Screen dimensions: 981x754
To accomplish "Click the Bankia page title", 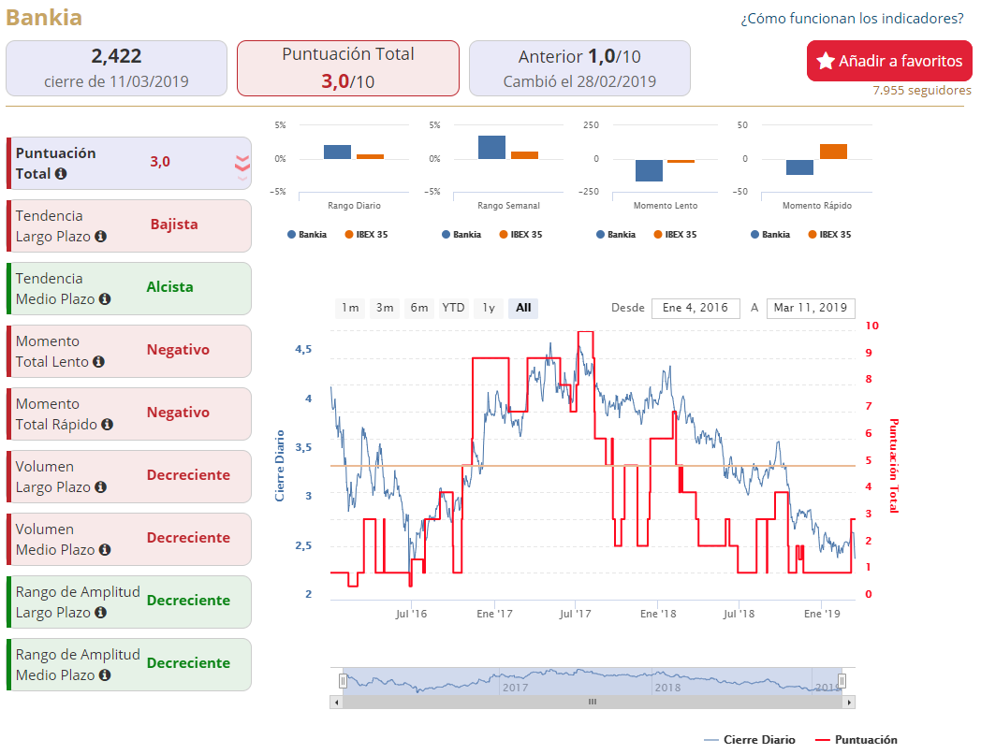I will tap(44, 17).
